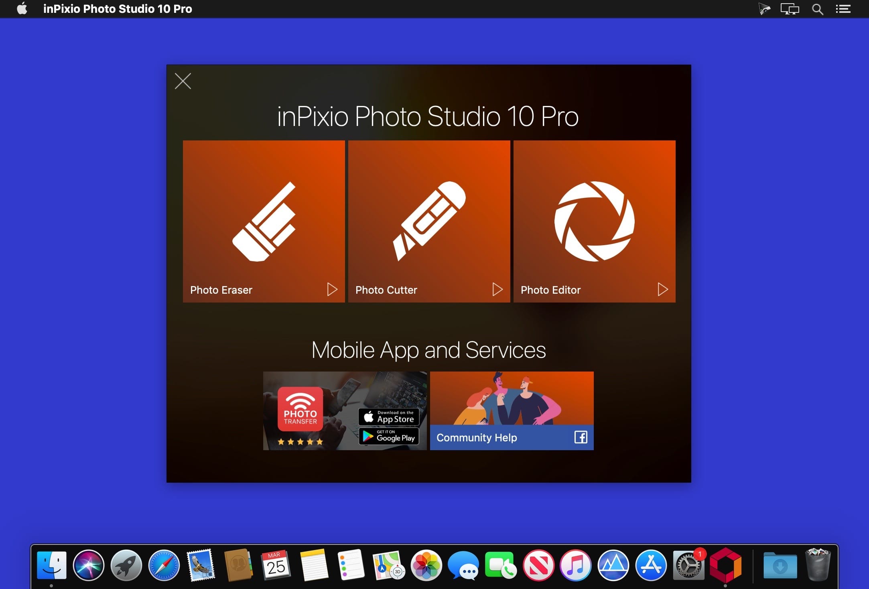Open the Photo Transfer app logo
The width and height of the screenshot is (869, 589).
point(300,409)
